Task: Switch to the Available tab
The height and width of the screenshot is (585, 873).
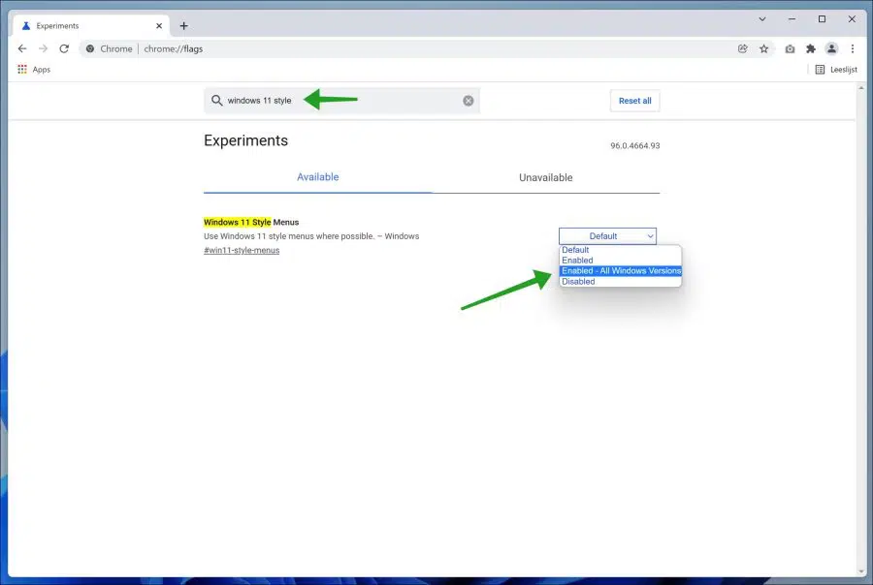Action: [x=317, y=177]
